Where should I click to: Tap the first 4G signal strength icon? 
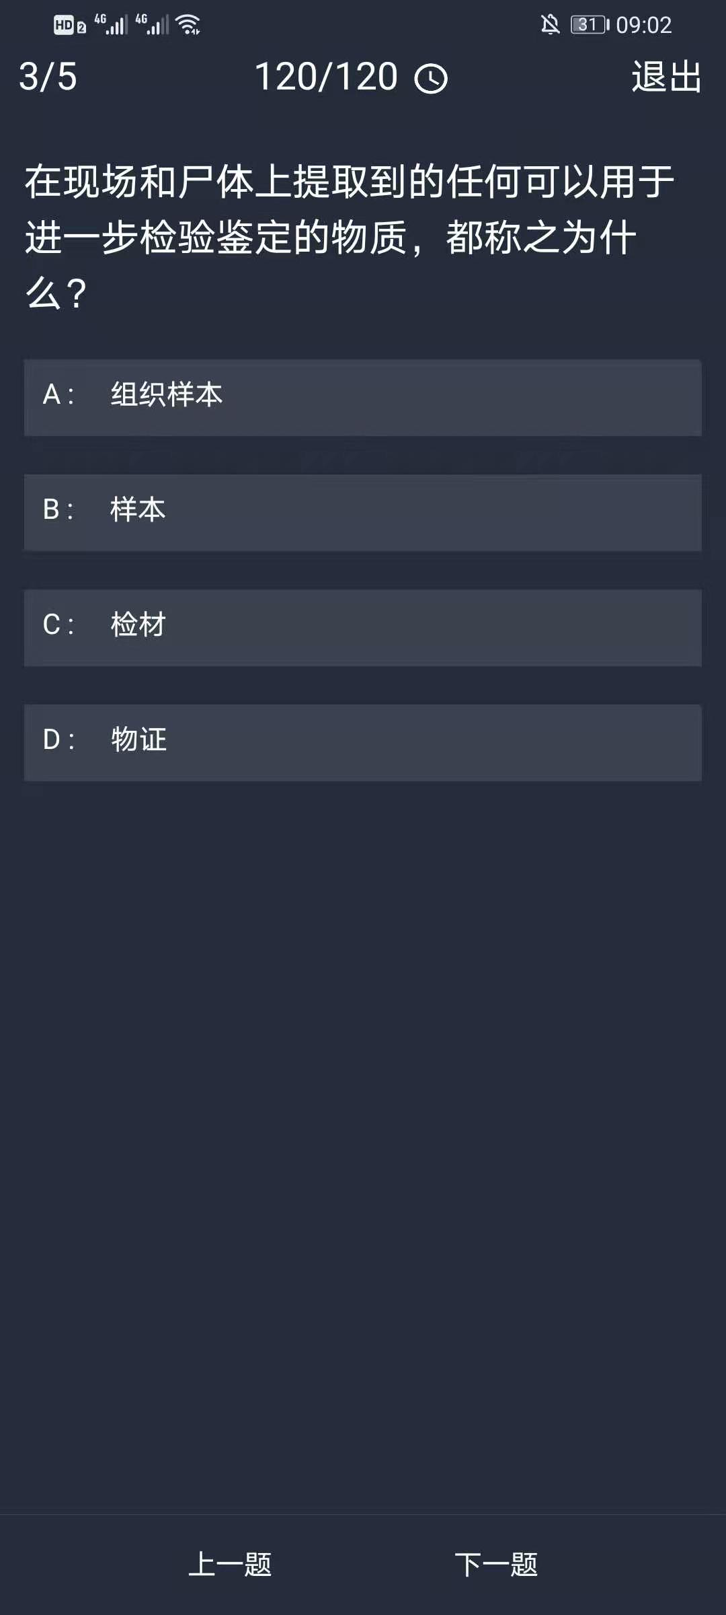[112, 25]
